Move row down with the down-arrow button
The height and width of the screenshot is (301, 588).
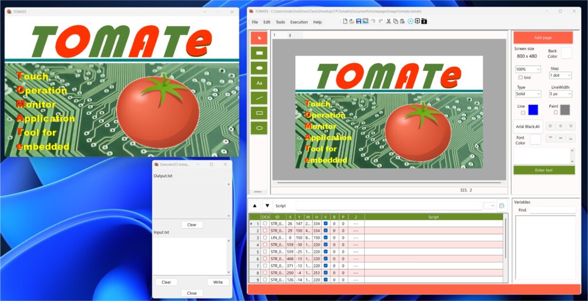pos(268,205)
